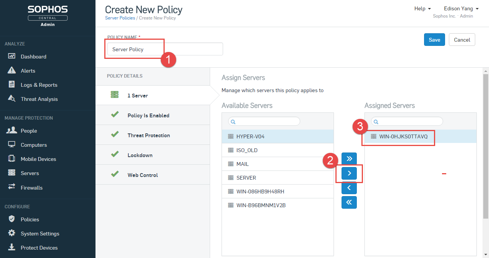Remove selected server with left arrow button
Image resolution: width=489 pixels, height=258 pixels.
tap(349, 188)
